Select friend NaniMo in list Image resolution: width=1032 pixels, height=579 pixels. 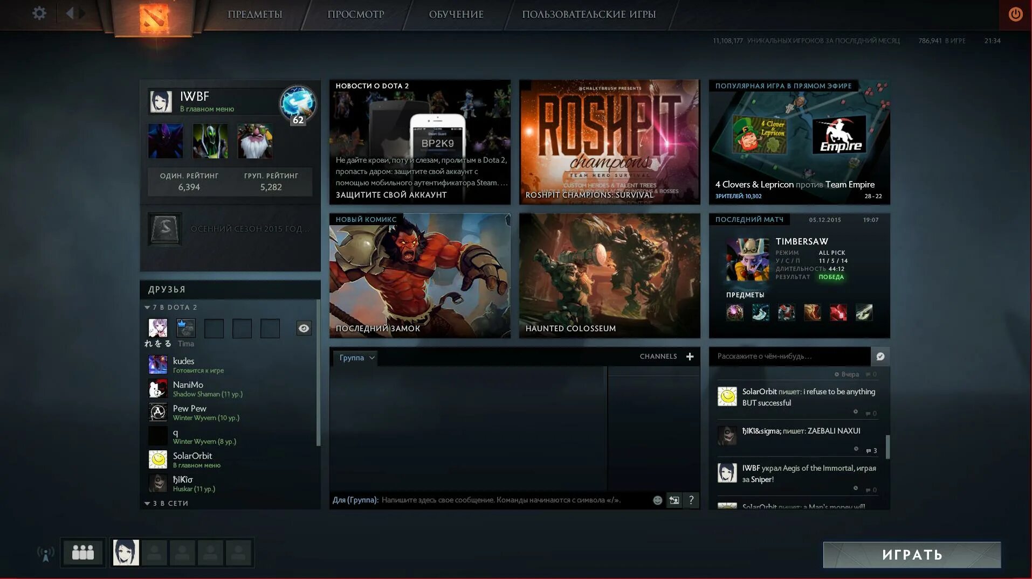tap(232, 388)
